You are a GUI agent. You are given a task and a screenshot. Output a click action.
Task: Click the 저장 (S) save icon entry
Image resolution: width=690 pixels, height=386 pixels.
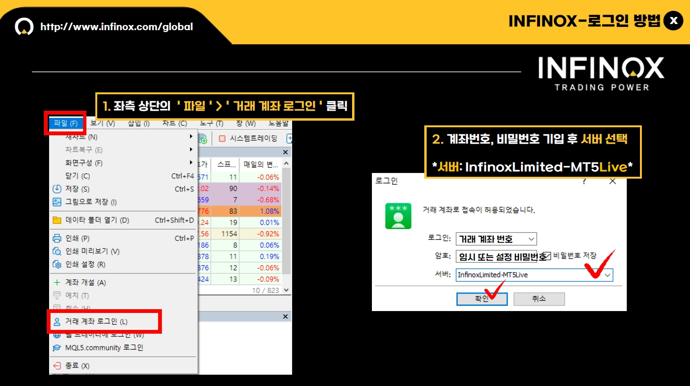point(123,189)
